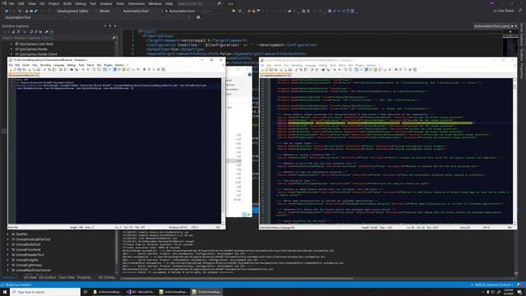Expand UnrealHeaderTool project node
Screen dimensions: 526x296
(7, 255)
